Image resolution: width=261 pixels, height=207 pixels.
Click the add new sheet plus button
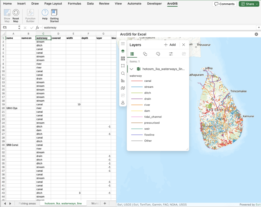pos(105,203)
